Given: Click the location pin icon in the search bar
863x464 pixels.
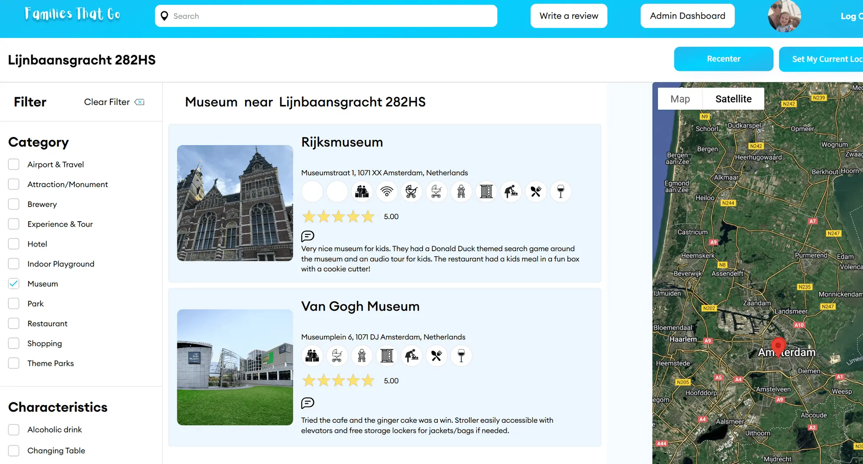Looking at the screenshot, I should point(165,16).
